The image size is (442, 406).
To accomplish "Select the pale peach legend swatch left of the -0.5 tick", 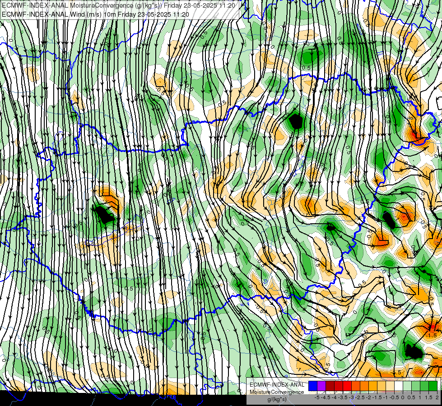I will click(390, 386).
